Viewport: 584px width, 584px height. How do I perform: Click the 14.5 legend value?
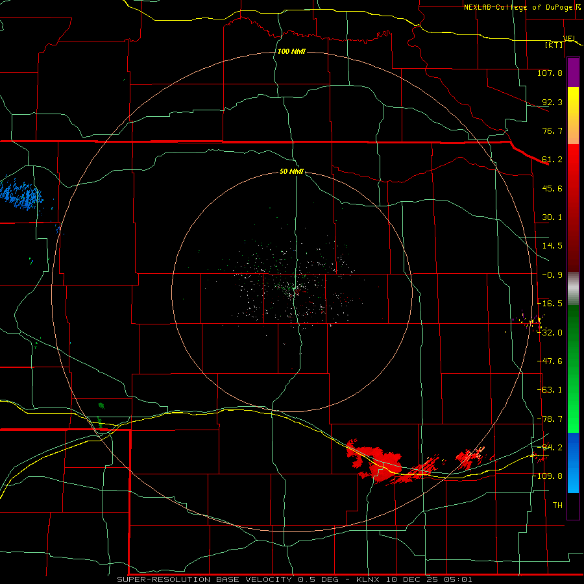[x=552, y=246]
